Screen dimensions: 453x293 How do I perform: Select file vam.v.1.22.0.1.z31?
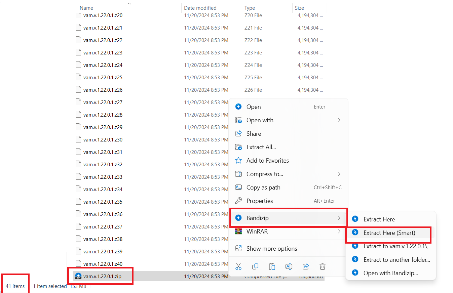(x=103, y=152)
